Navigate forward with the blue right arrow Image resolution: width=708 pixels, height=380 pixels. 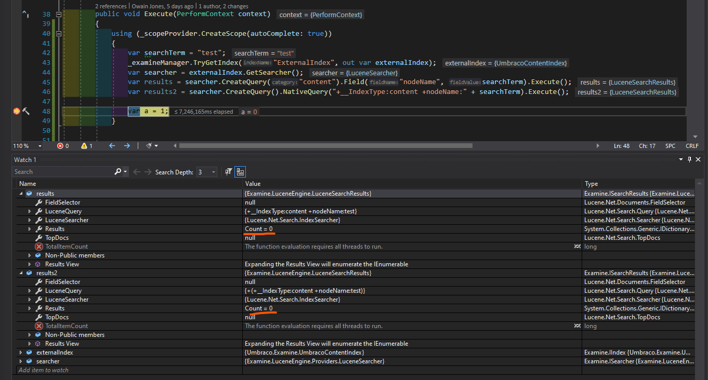[127, 146]
